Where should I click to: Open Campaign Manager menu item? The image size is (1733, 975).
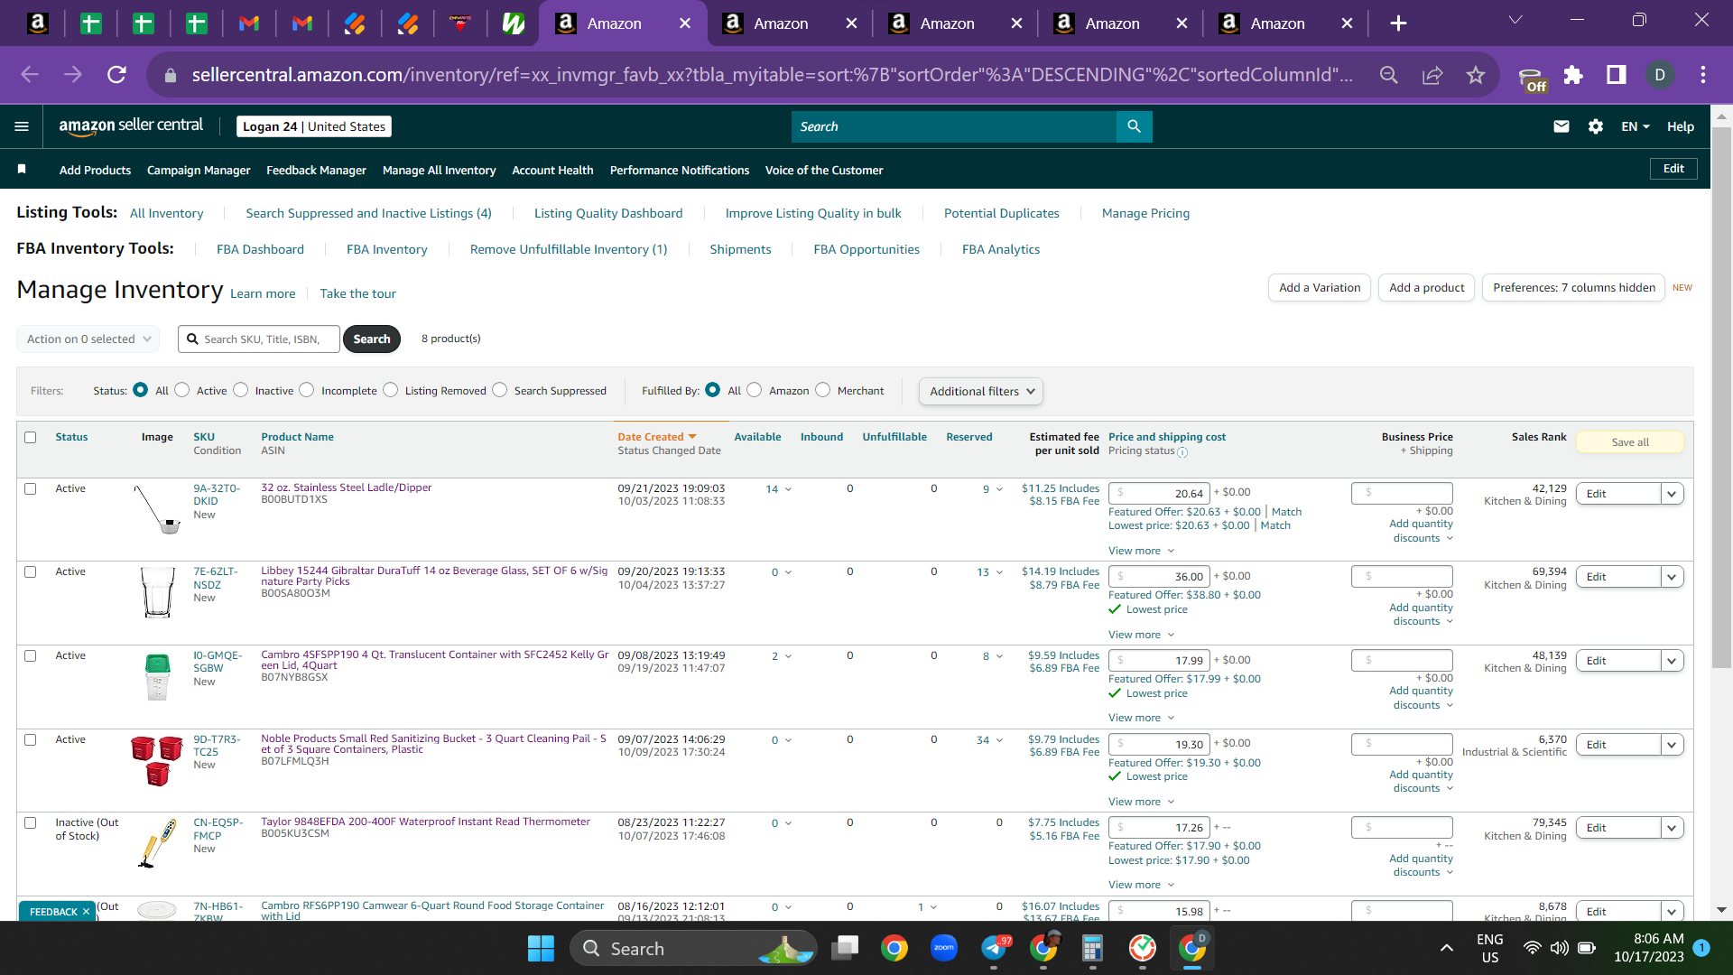pos(199,170)
